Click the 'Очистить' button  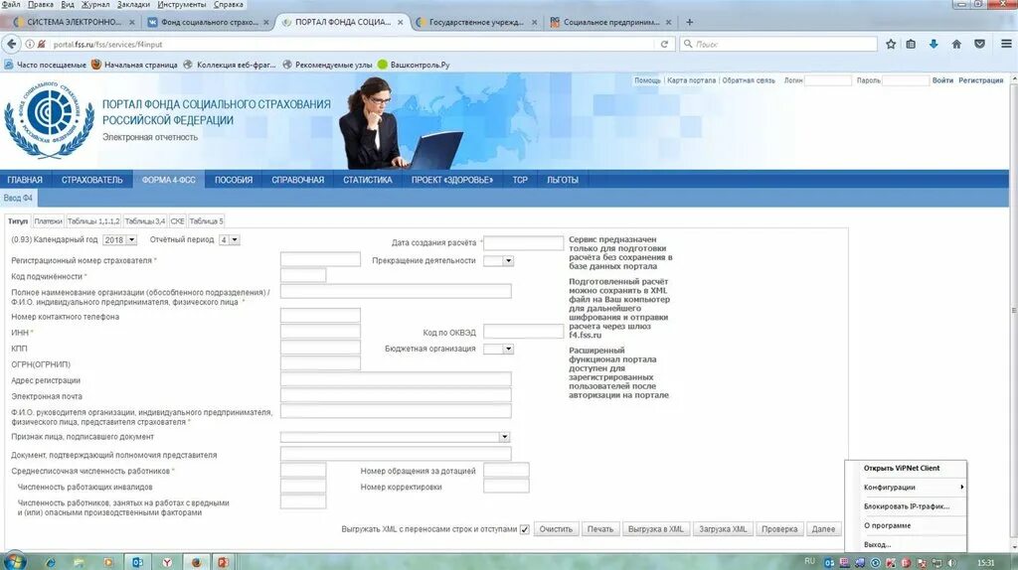pos(556,529)
